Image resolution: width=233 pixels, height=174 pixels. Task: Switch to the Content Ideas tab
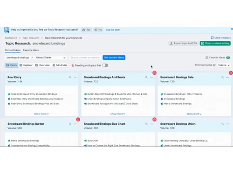click(13, 50)
